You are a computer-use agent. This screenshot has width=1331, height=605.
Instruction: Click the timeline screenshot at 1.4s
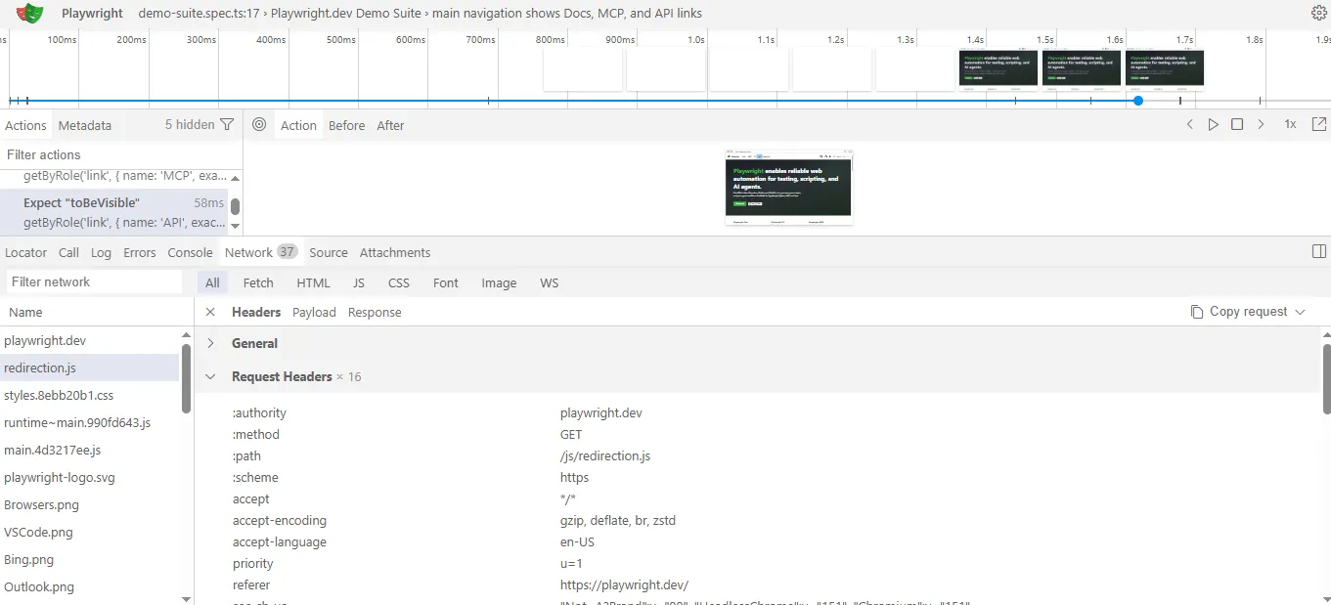coord(998,68)
